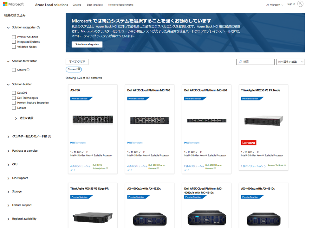Open the Network Requirements nav item

121,5
